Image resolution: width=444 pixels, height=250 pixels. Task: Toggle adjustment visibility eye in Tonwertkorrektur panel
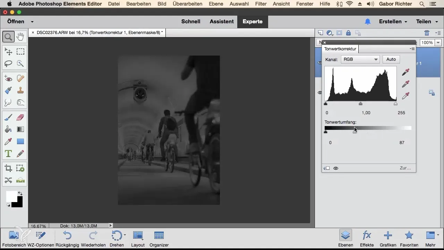point(336,168)
